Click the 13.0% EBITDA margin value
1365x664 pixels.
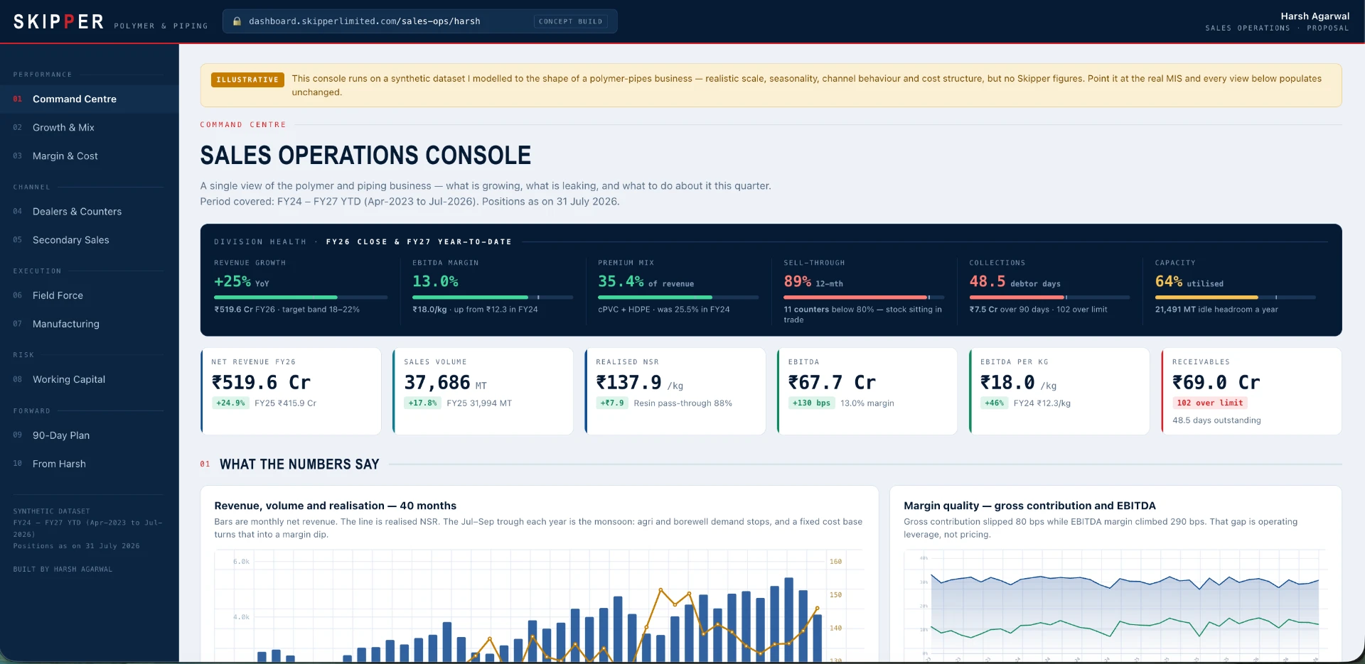click(x=435, y=282)
